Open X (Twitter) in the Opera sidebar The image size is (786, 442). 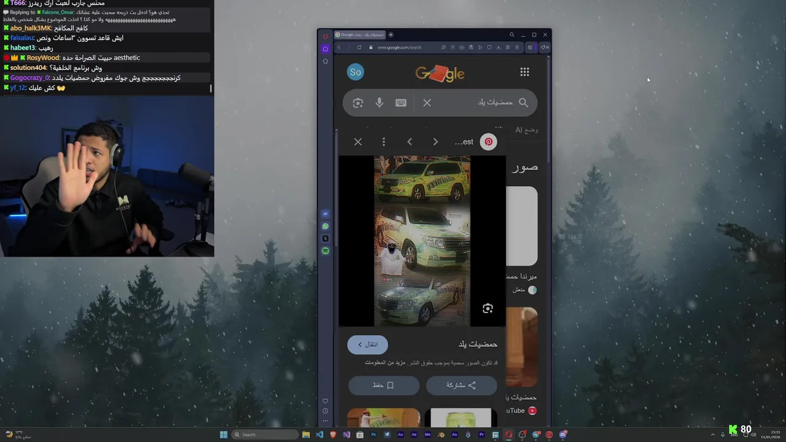click(x=325, y=238)
